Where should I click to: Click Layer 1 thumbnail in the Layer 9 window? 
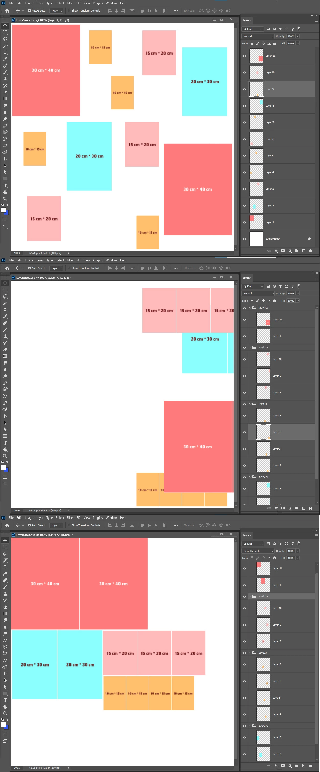[256, 222]
